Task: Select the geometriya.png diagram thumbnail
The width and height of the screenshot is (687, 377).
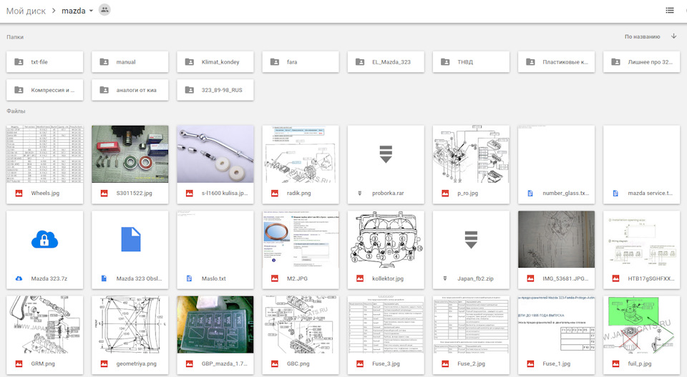Action: point(130,324)
